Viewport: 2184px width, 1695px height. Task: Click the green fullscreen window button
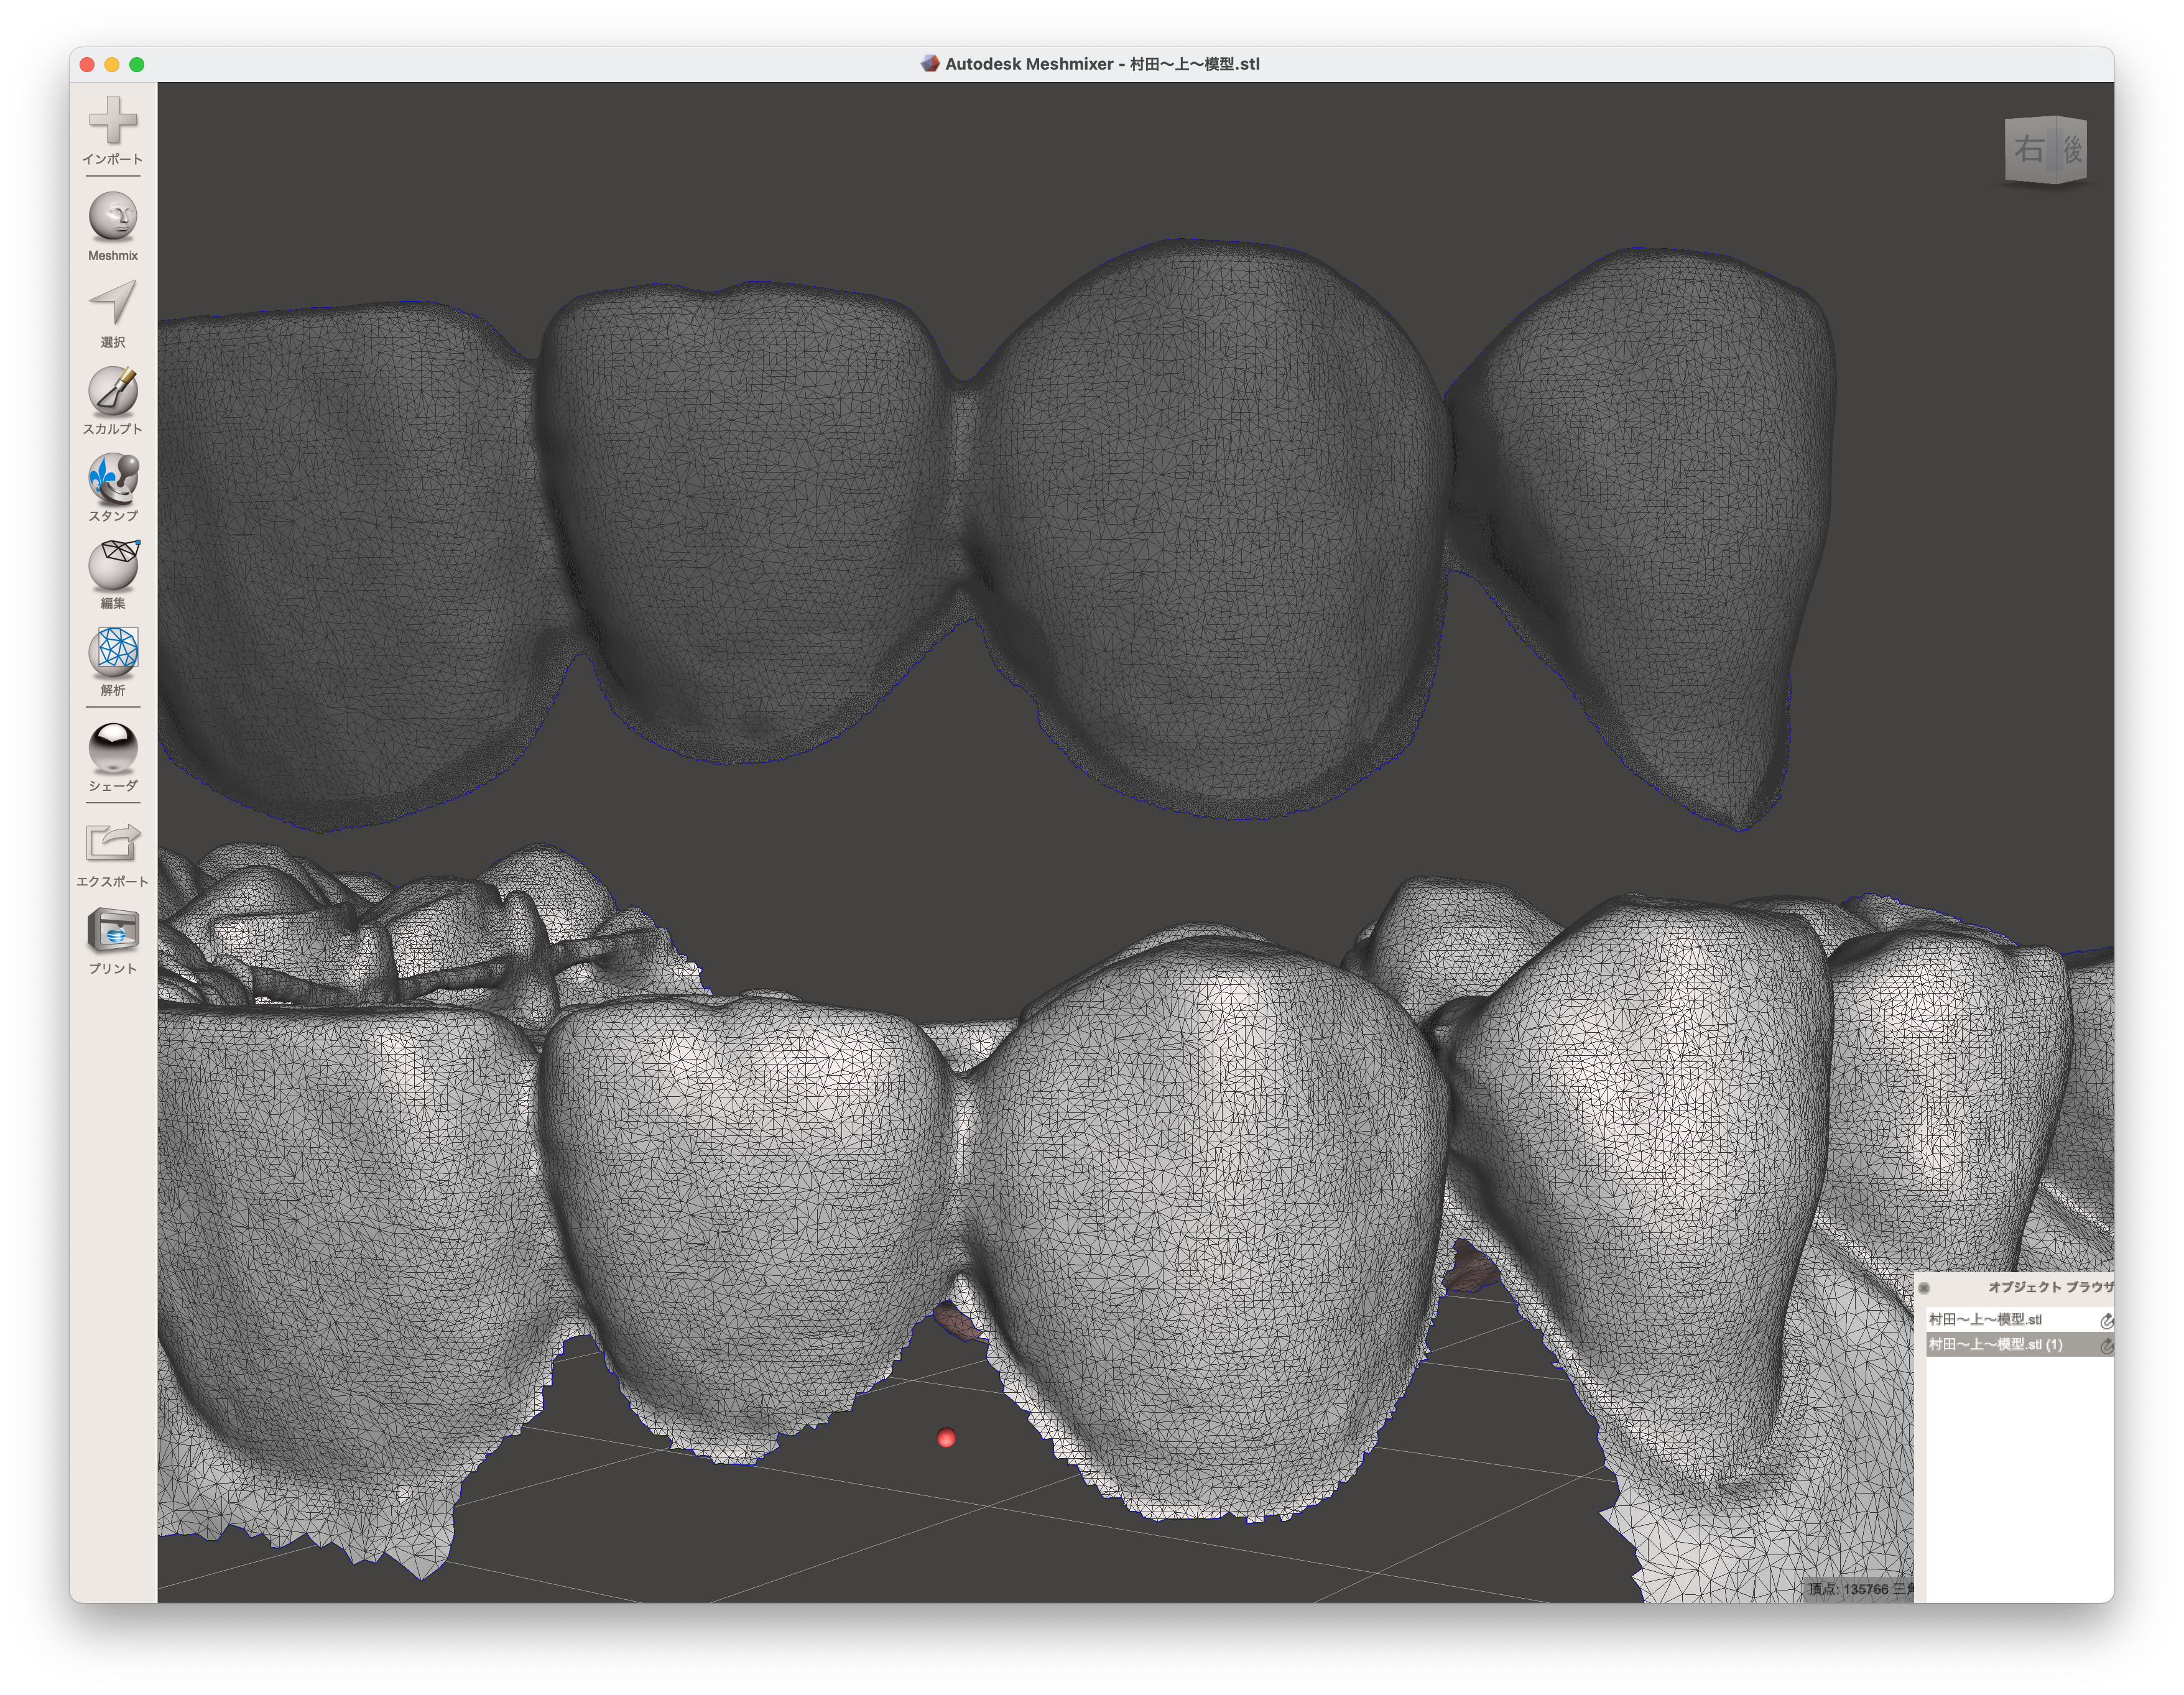click(x=137, y=65)
